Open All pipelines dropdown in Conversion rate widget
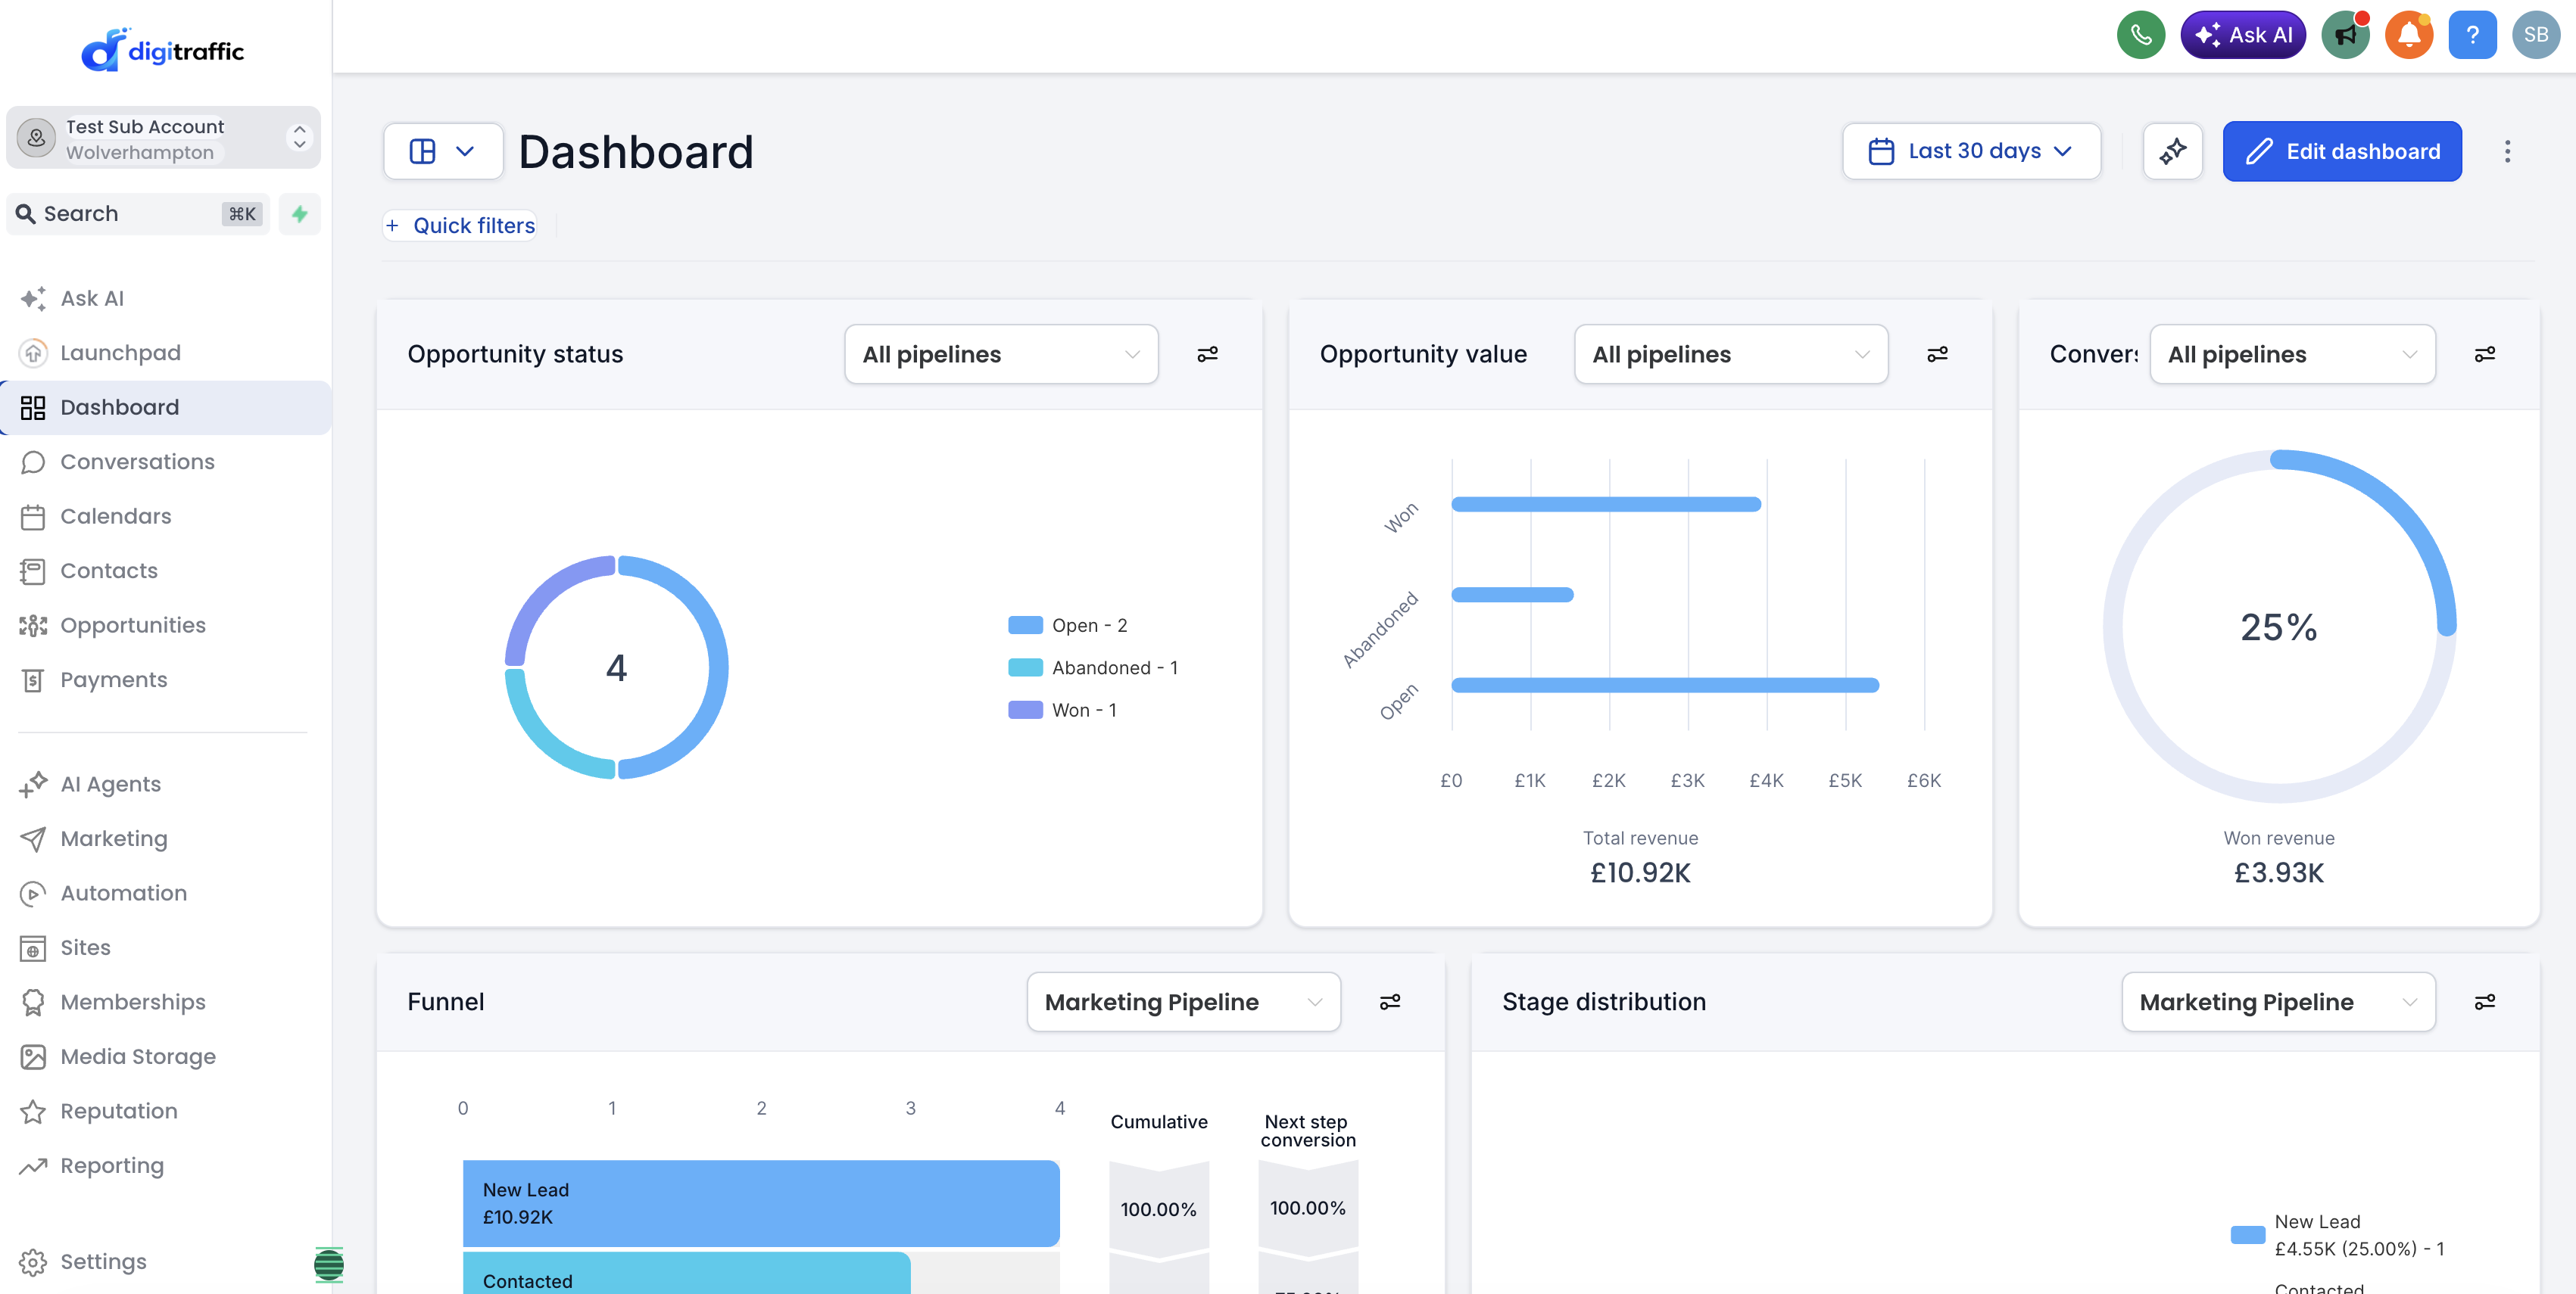The width and height of the screenshot is (2576, 1294). pos(2292,353)
